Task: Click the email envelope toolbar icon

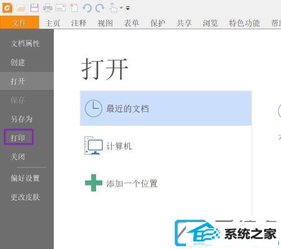Action: pyautogui.click(x=61, y=8)
